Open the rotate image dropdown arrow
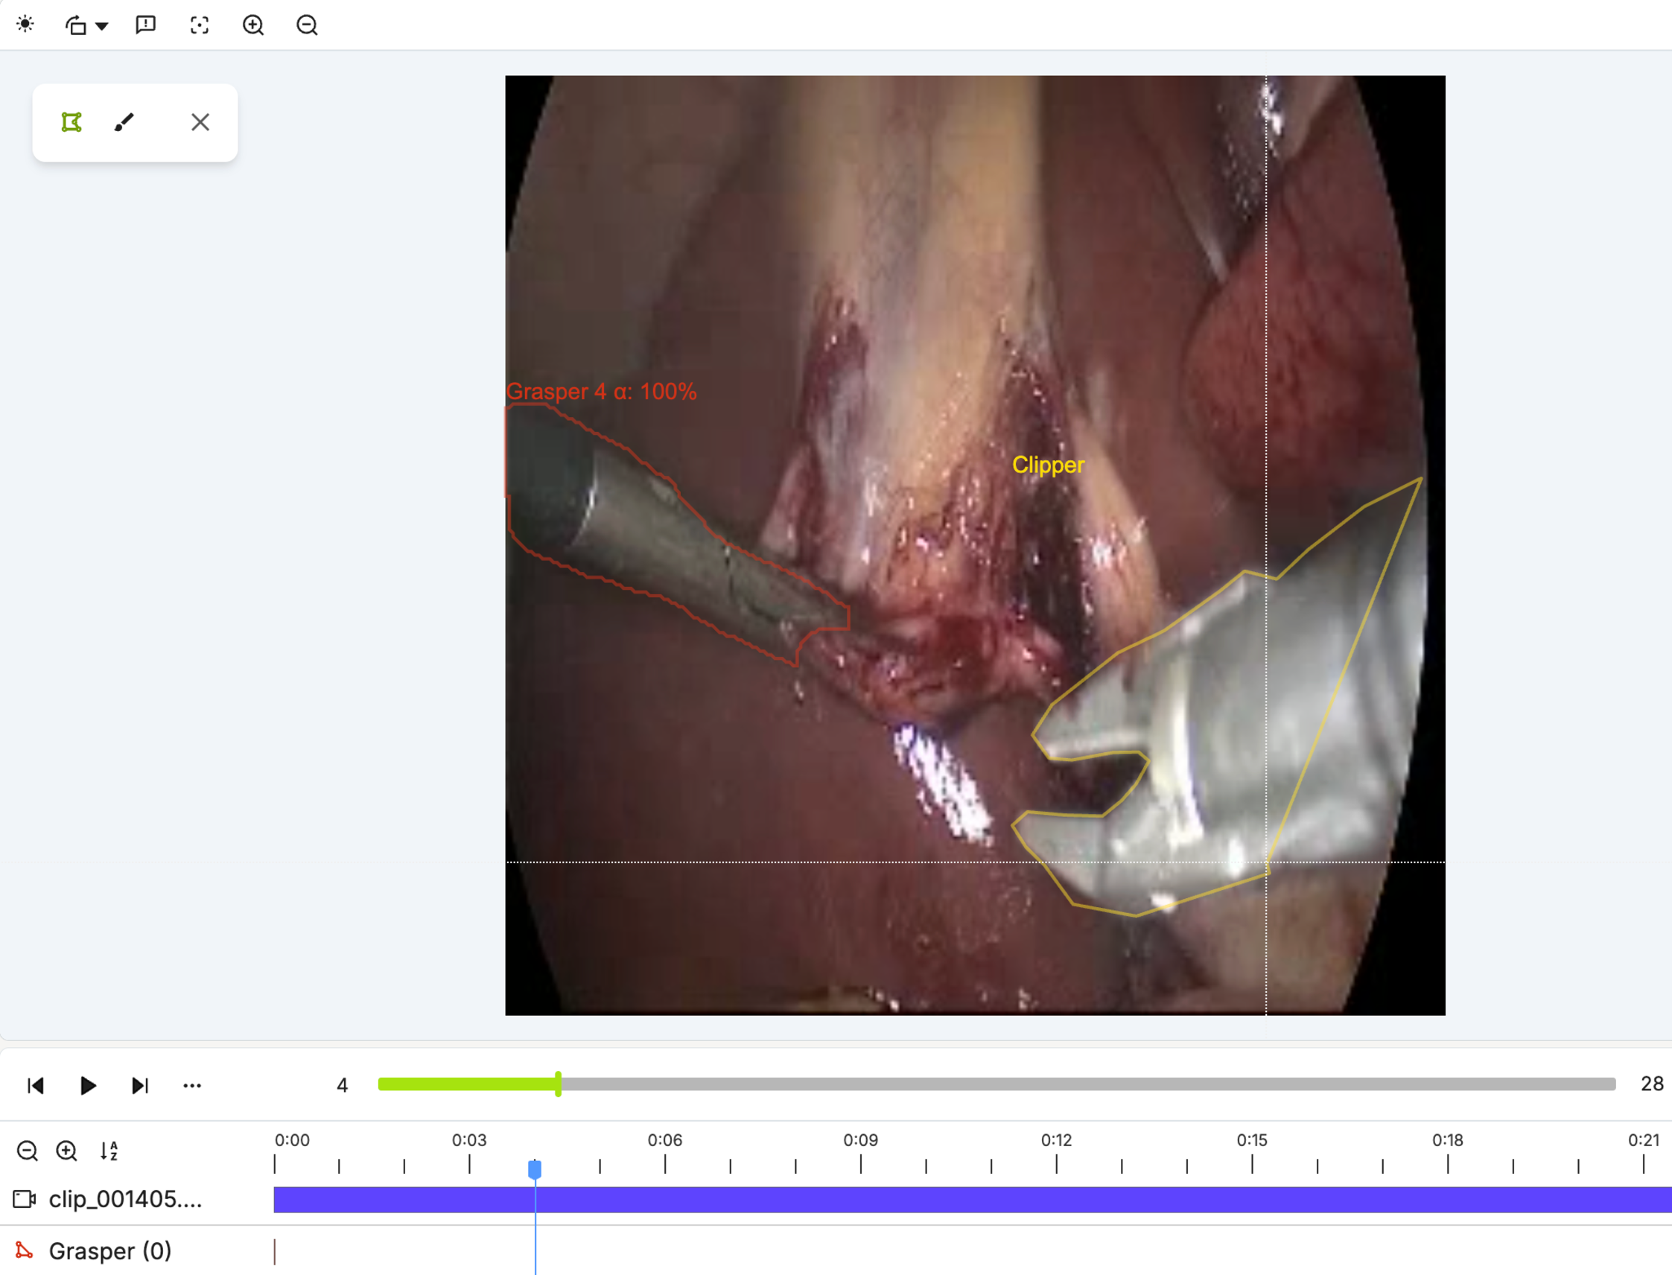Image resolution: width=1672 pixels, height=1275 pixels. tap(102, 26)
